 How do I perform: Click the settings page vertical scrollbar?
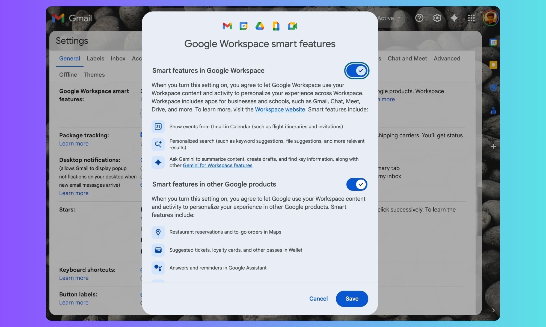[x=479, y=212]
